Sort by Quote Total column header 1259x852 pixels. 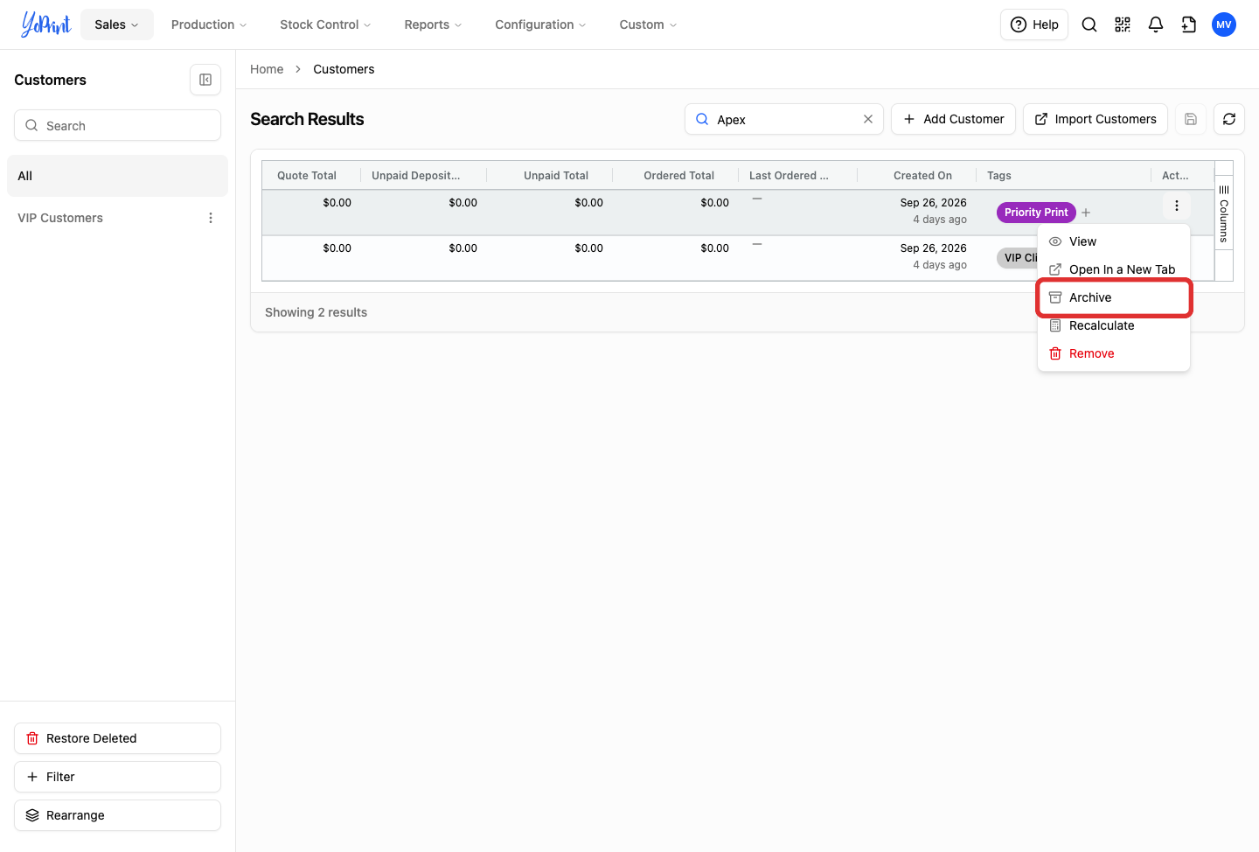307,176
